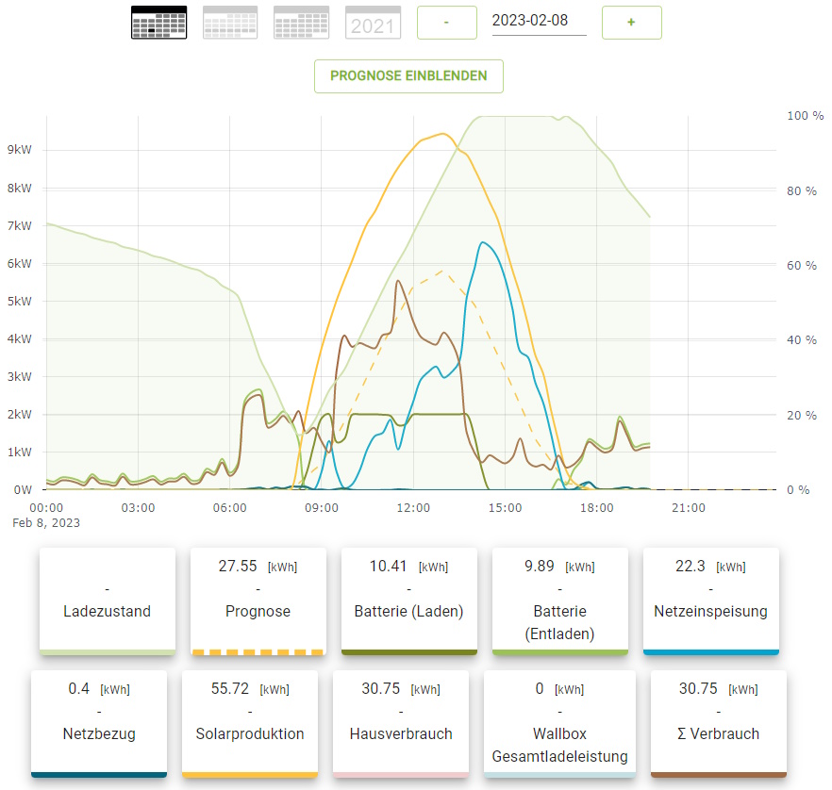Toggle the Wallbox Gesamtladeleistung card

[559, 724]
